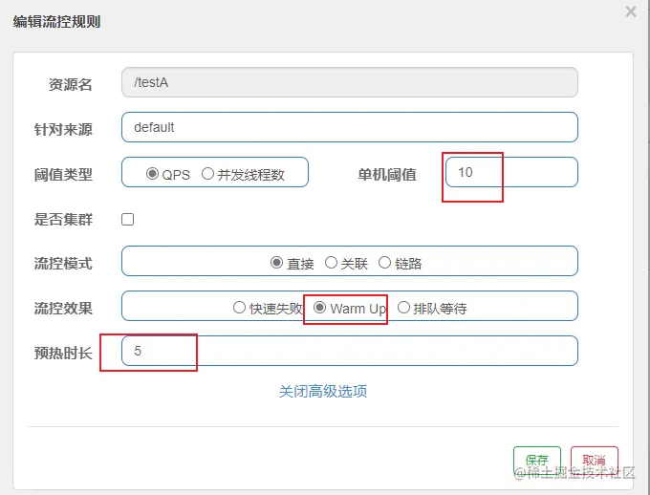The image size is (650, 495).
Task: Click the 是否集群 label
Action: click(63, 219)
